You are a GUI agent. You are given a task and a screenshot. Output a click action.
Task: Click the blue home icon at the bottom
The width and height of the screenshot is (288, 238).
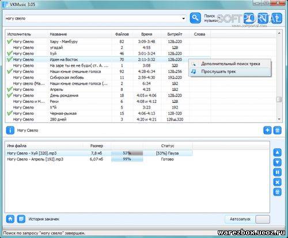[x=10, y=219]
